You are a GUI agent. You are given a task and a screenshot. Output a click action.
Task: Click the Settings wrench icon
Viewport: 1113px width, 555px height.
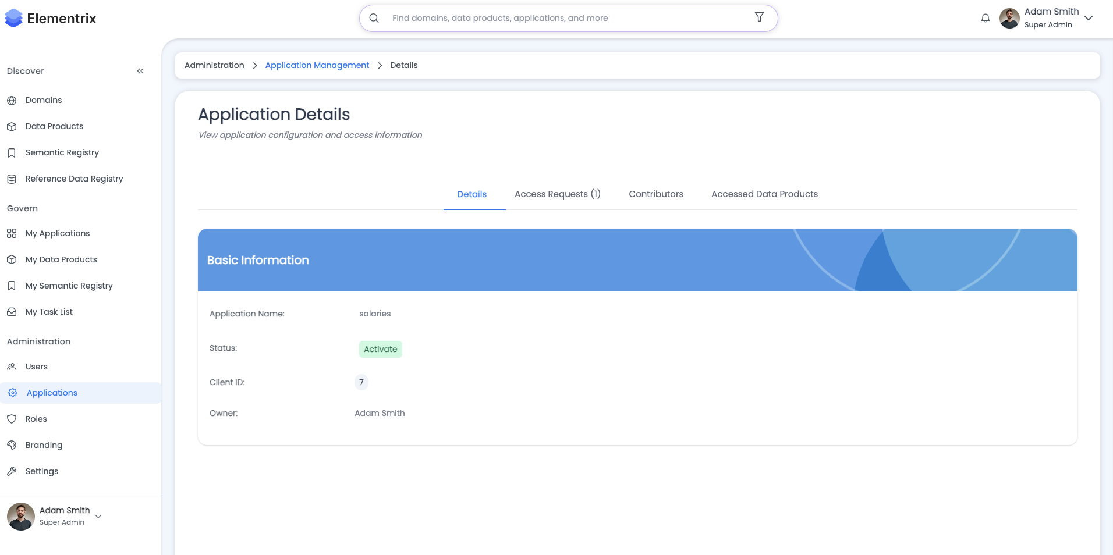point(12,471)
